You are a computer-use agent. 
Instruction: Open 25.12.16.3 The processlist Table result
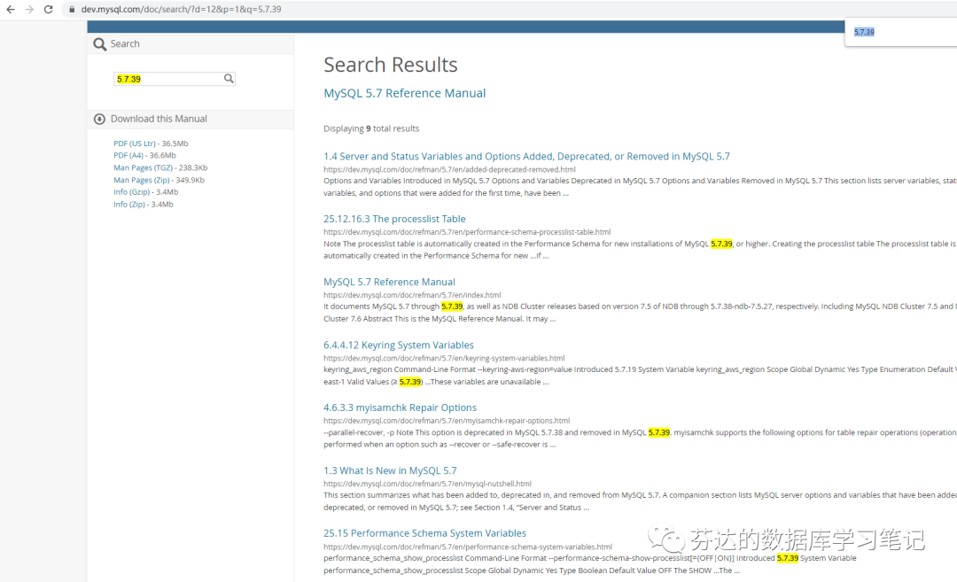(394, 219)
